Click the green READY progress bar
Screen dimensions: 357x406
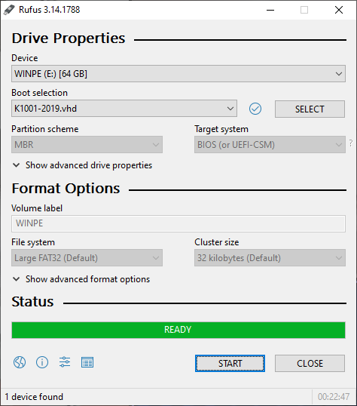pos(178,330)
